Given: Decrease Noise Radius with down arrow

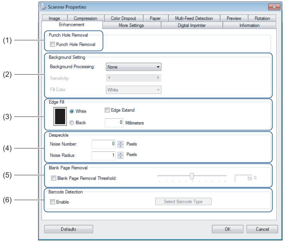Looking at the screenshot, I should [x=121, y=157].
